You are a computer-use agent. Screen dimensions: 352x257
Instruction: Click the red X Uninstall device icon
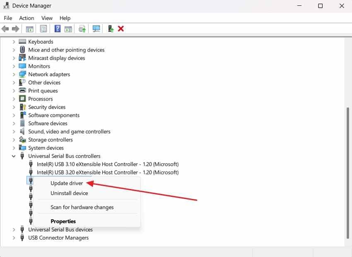121,29
